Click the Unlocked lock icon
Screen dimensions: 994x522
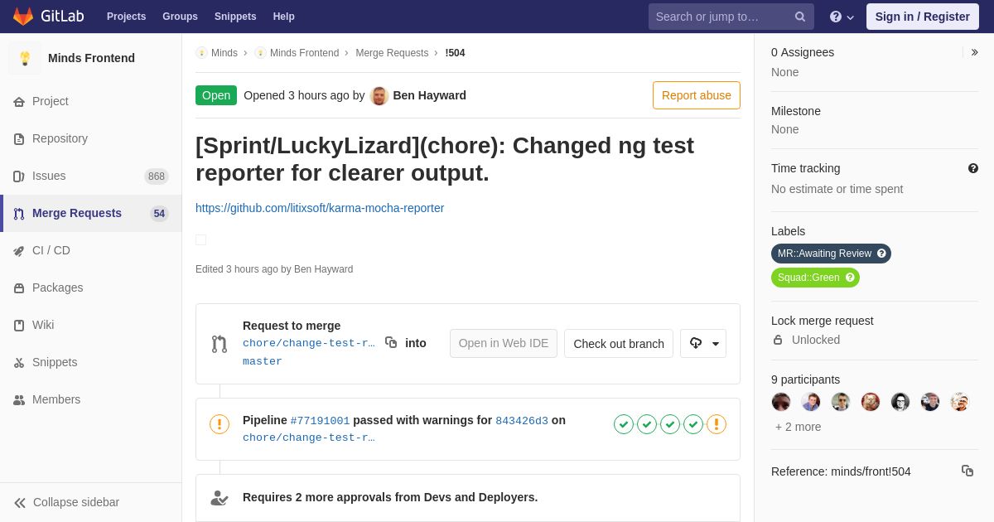(778, 340)
